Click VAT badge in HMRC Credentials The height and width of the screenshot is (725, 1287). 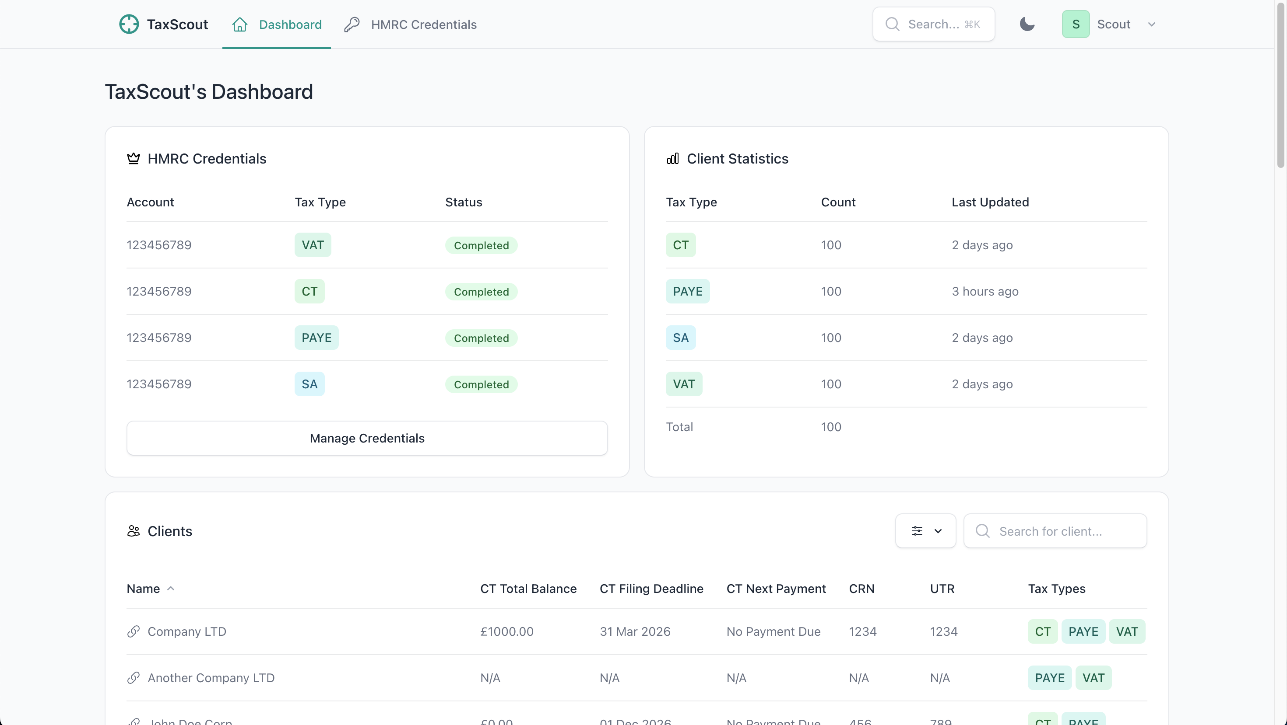click(x=313, y=245)
